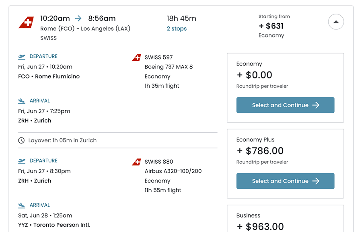Collapse the flight details with arrow button
This screenshot has height=232, width=362.
pos(336,22)
